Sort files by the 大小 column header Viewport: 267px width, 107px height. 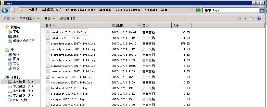pos(176,25)
